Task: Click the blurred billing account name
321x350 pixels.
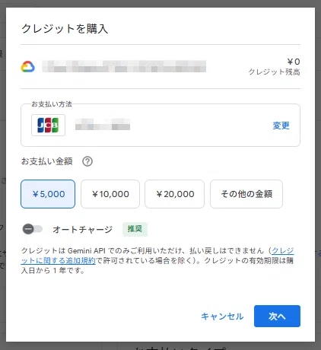Action: tap(124, 66)
